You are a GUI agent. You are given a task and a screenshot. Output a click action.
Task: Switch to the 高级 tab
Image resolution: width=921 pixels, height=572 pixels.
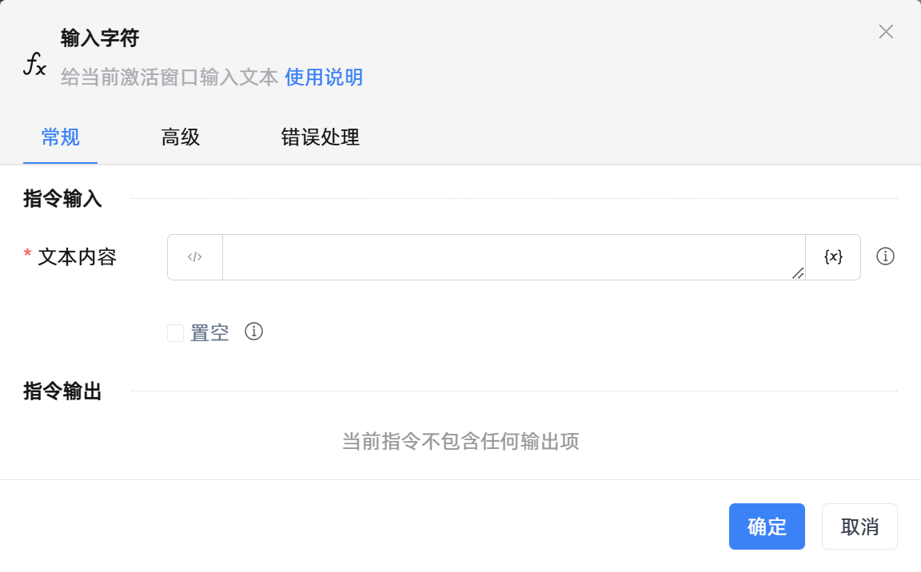[180, 137]
